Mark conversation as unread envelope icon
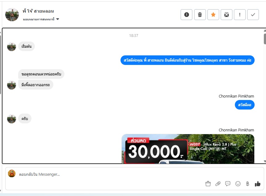266x196 pixels. pos(227,14)
